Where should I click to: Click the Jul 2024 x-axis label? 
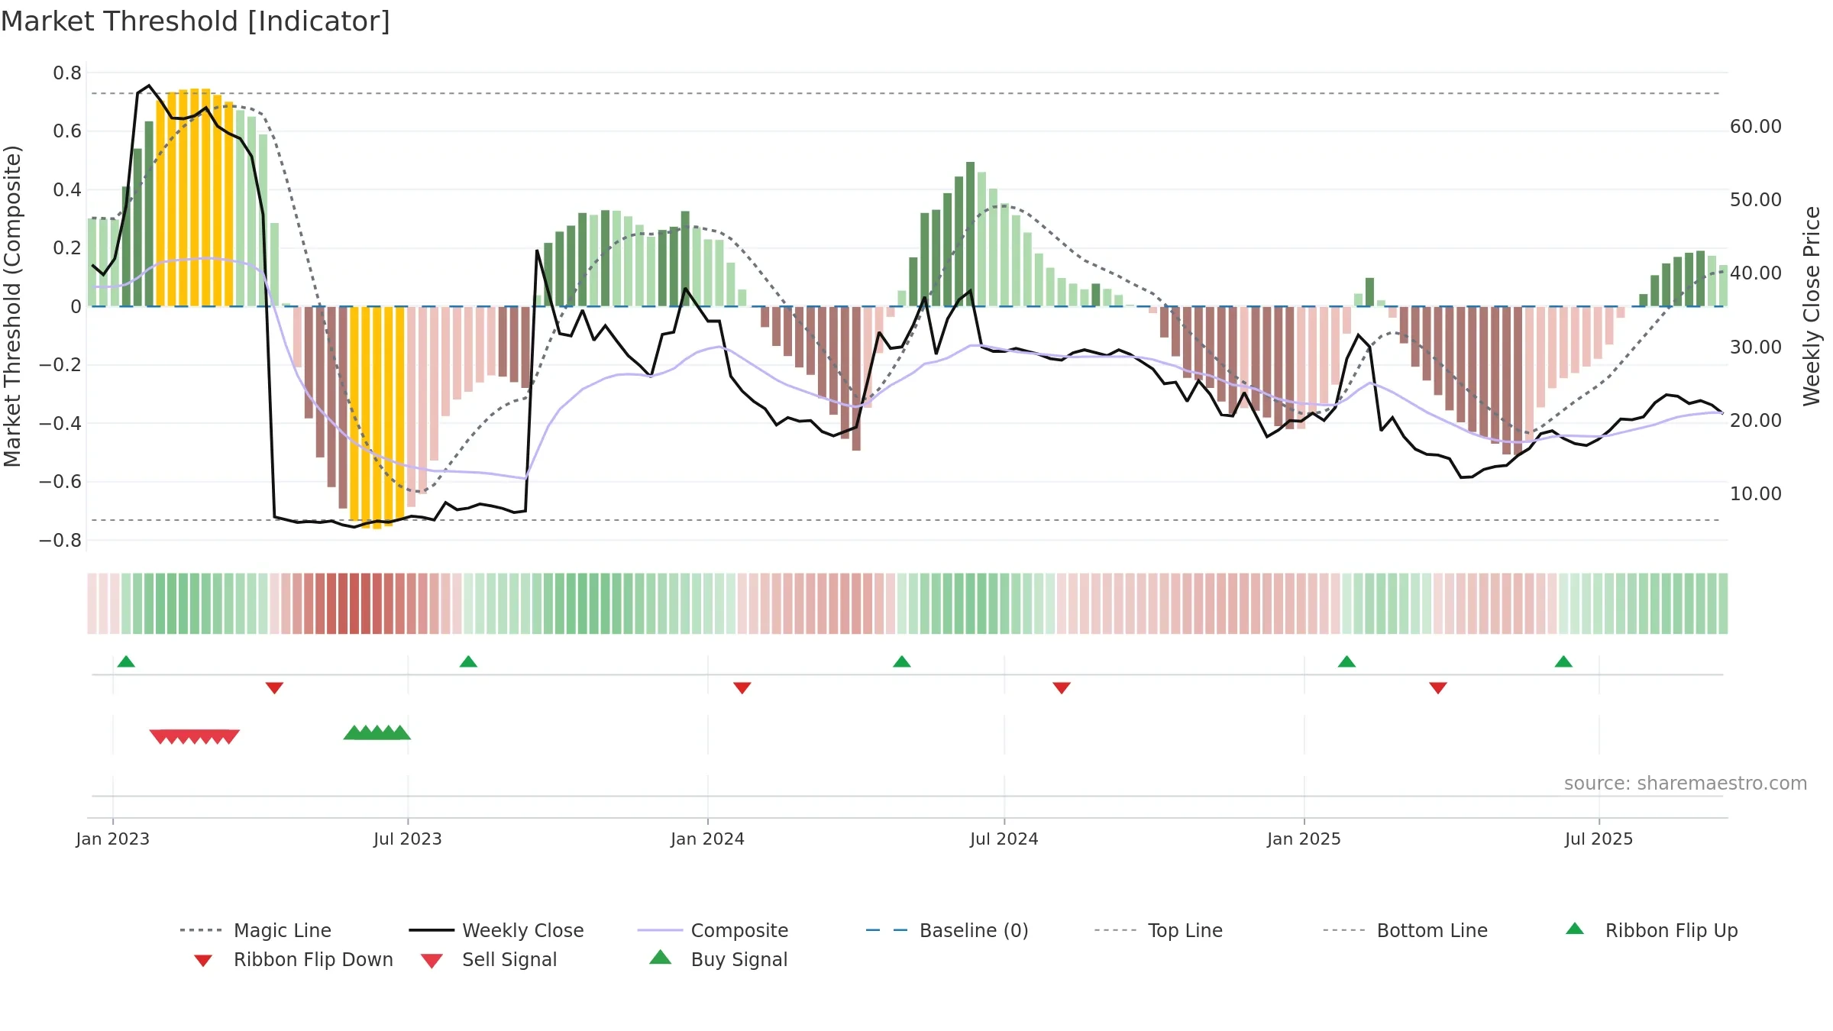[x=1004, y=839]
